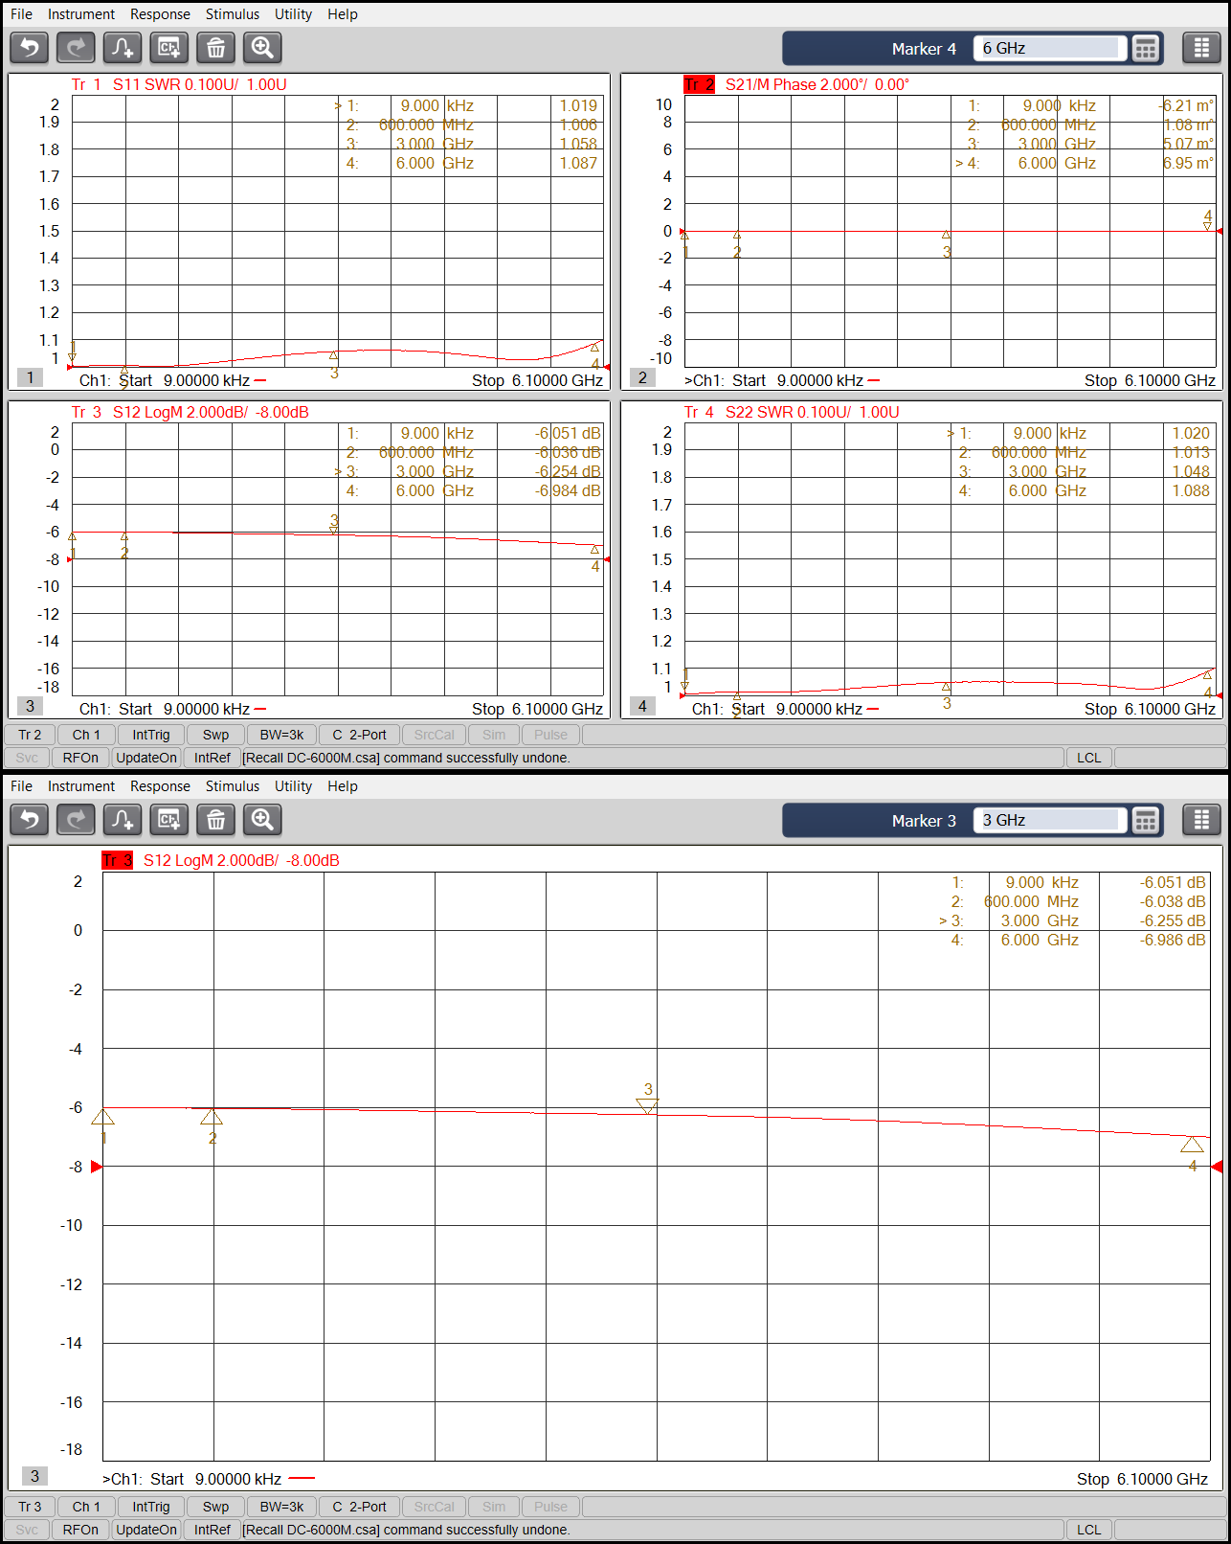The image size is (1231, 1544).
Task: Open Utility menu in the single-trace window
Action: click(x=293, y=786)
